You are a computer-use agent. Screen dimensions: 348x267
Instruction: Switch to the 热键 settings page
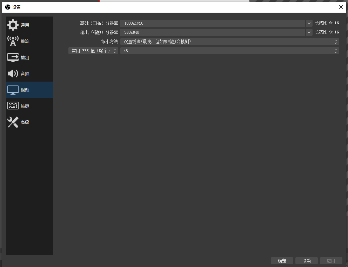coord(29,106)
